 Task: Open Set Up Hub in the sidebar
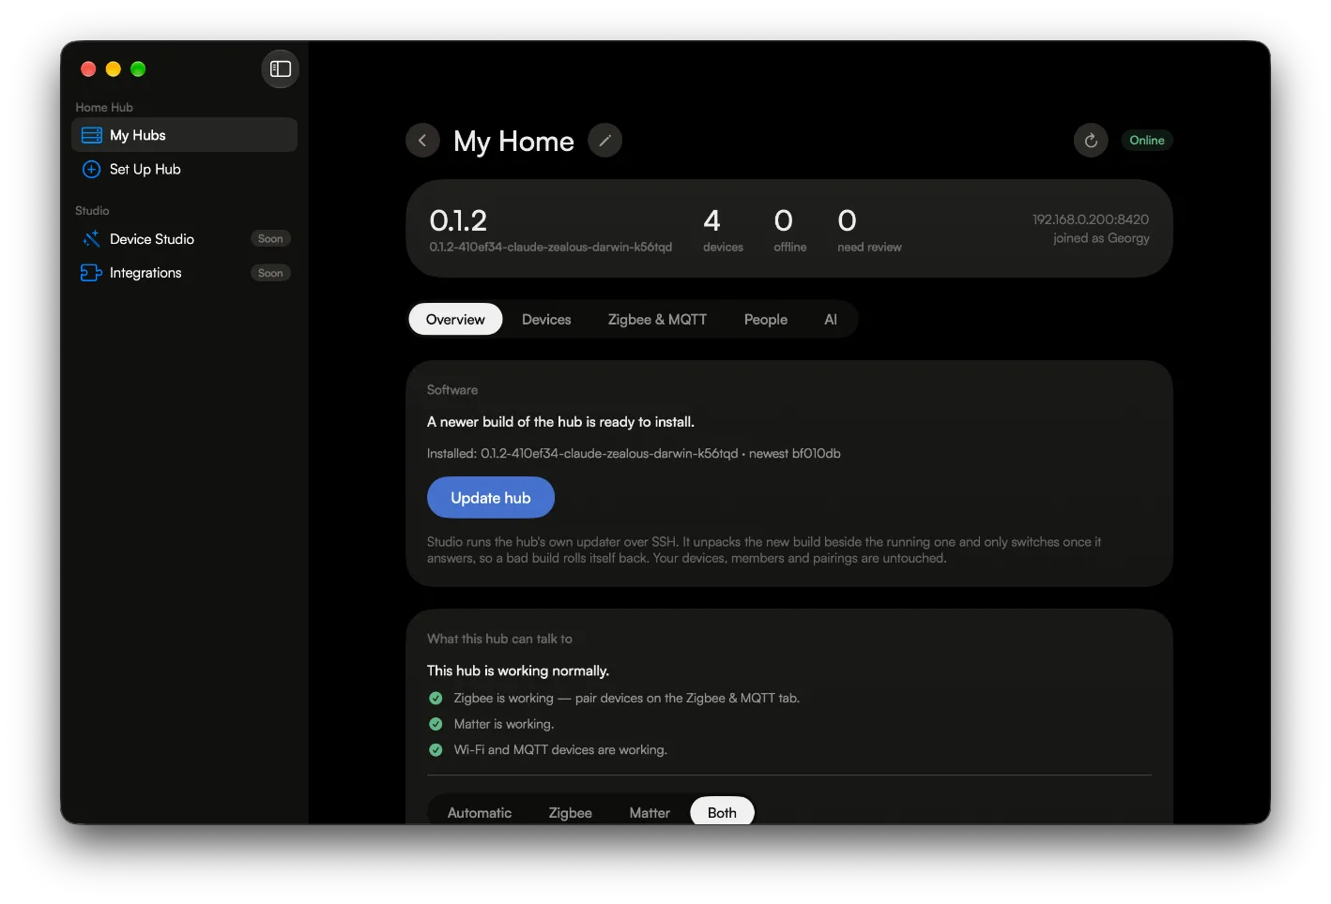tap(184, 169)
